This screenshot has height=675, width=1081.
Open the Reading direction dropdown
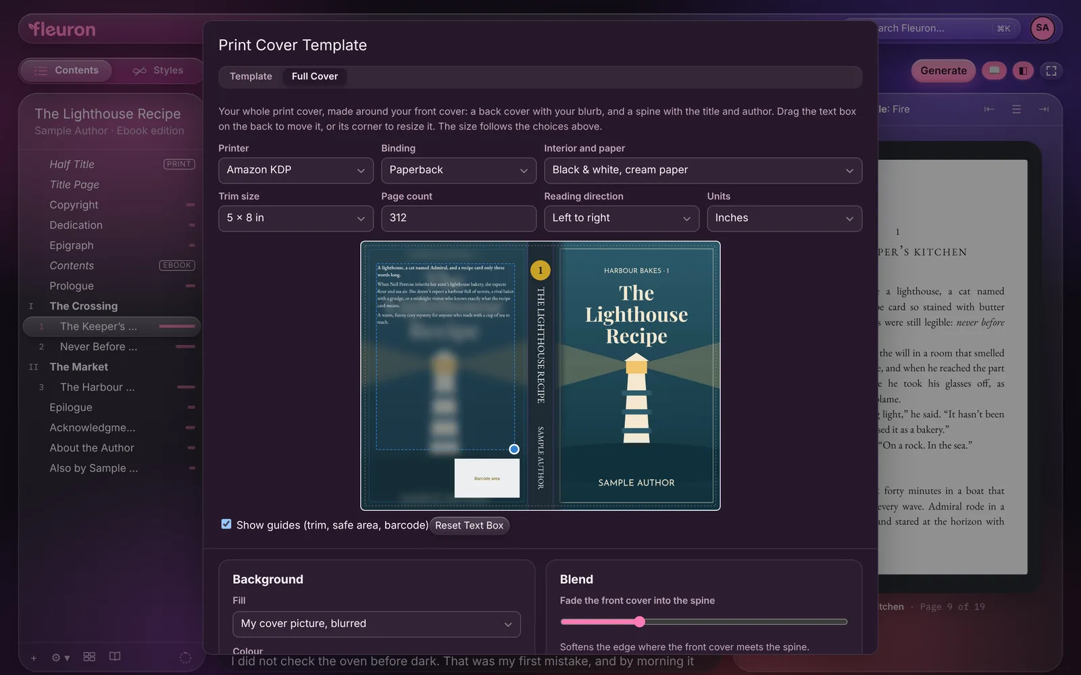(x=622, y=218)
